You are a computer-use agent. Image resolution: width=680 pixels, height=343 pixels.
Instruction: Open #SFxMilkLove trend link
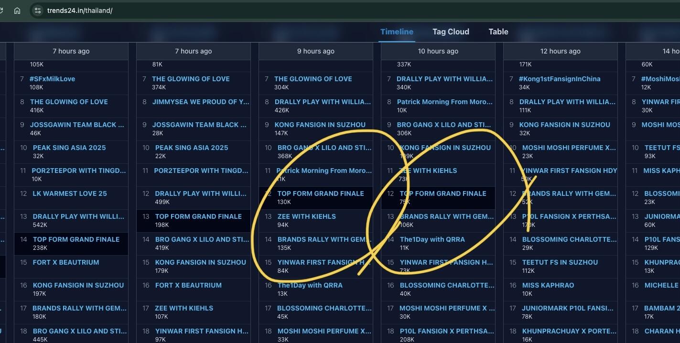point(52,79)
